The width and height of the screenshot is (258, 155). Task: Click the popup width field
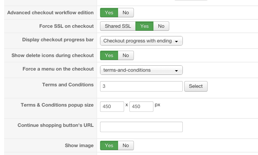tap(112, 107)
